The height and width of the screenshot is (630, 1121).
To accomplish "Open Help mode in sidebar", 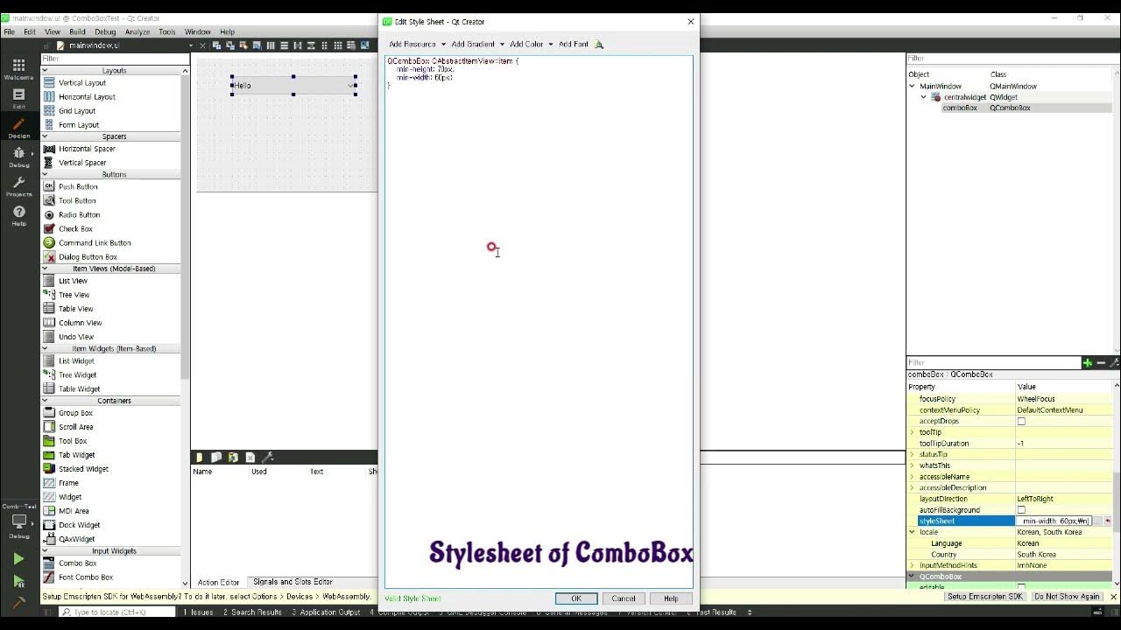I will coord(18,215).
